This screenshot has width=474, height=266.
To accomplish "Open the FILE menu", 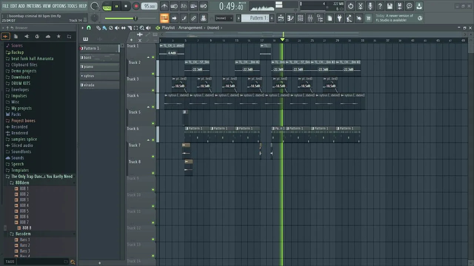I will (6, 6).
